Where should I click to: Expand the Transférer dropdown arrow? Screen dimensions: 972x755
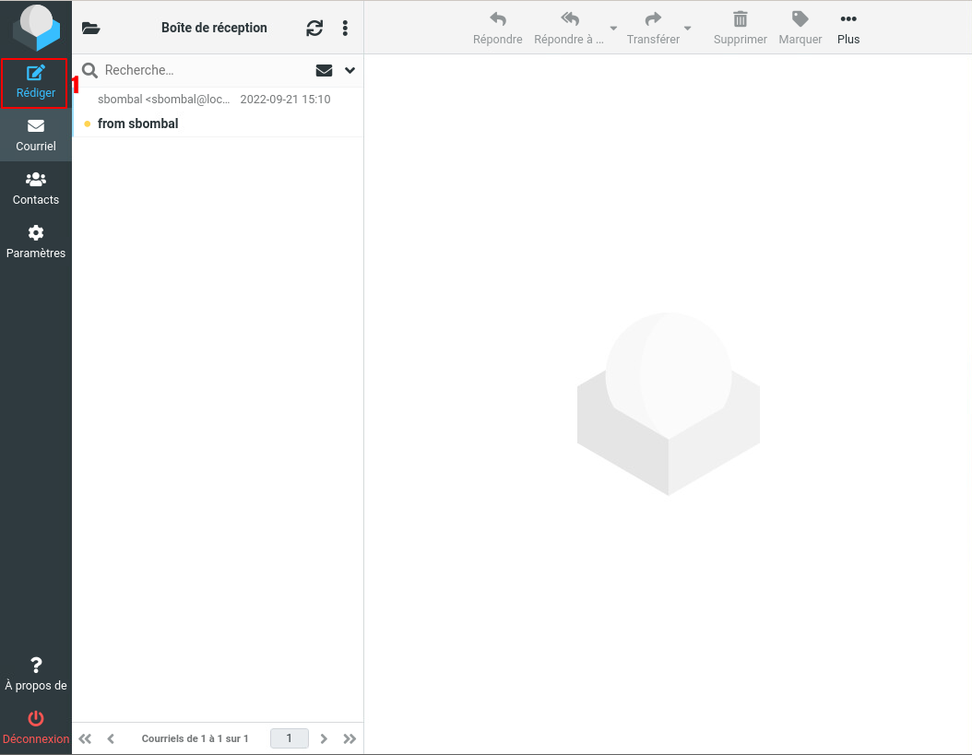click(687, 29)
